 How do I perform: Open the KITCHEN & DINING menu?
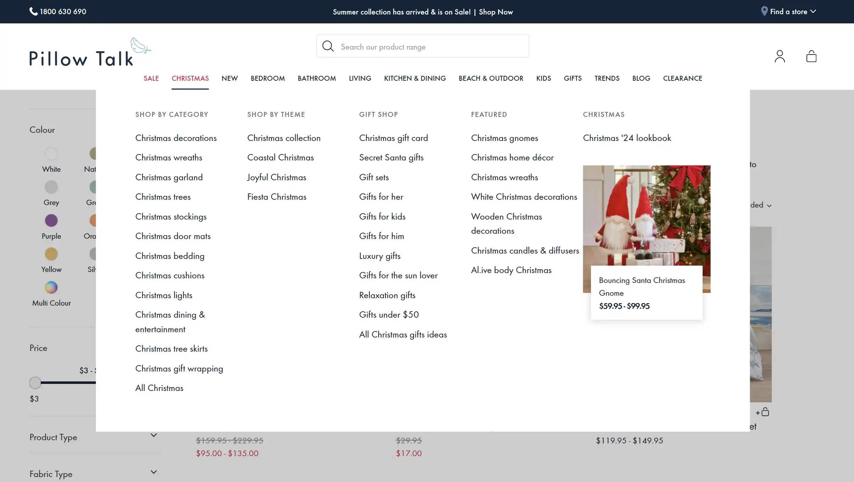[x=415, y=78]
